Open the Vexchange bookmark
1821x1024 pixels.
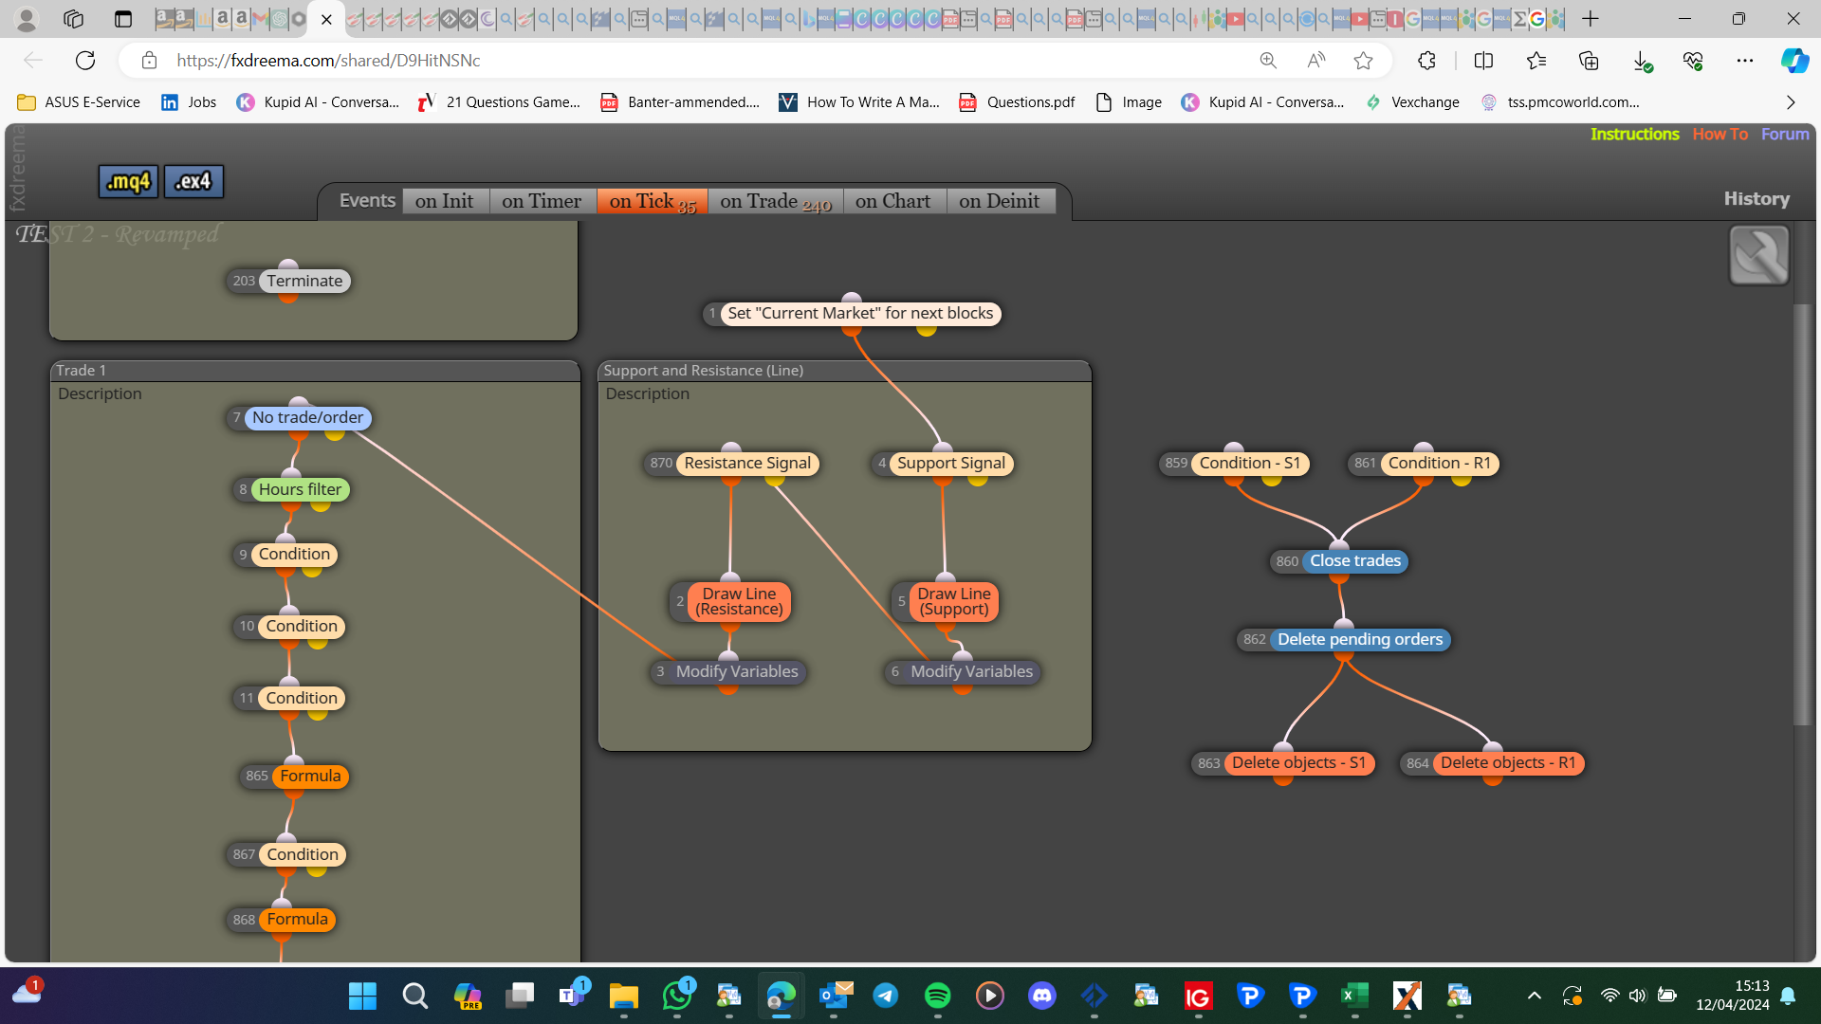coord(1412,102)
